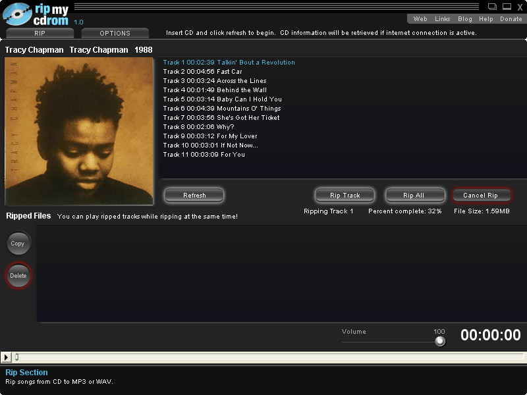
Task: Select Track 4 Behind the Wall
Action: [x=215, y=90]
